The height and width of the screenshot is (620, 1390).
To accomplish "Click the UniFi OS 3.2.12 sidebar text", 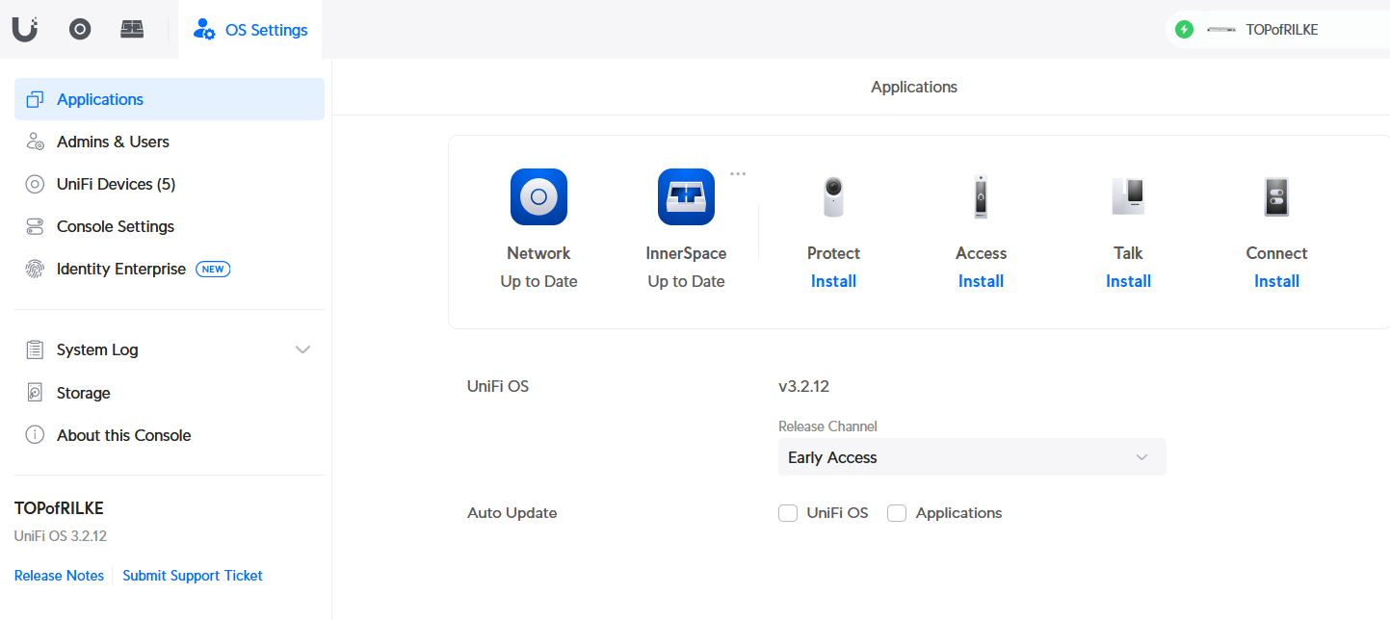I will pyautogui.click(x=60, y=536).
